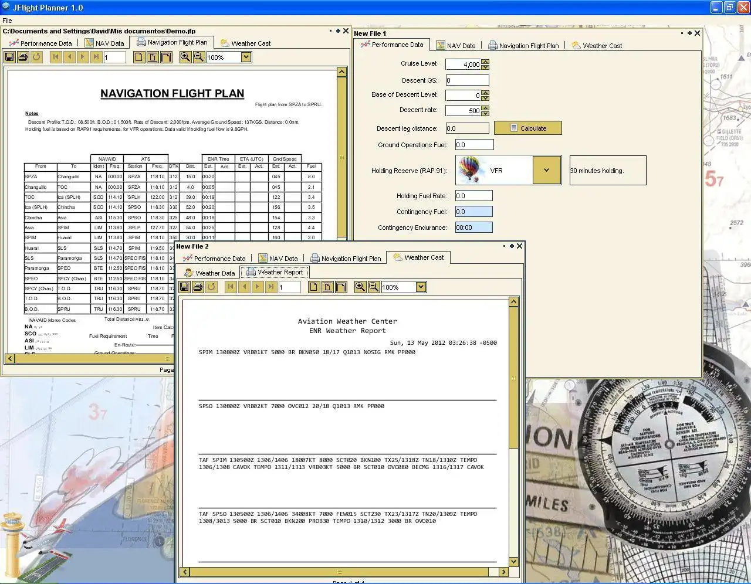Viewport: 751px width, 584px height.
Task: Click the Holding Fuel Rate field
Action: [474, 196]
